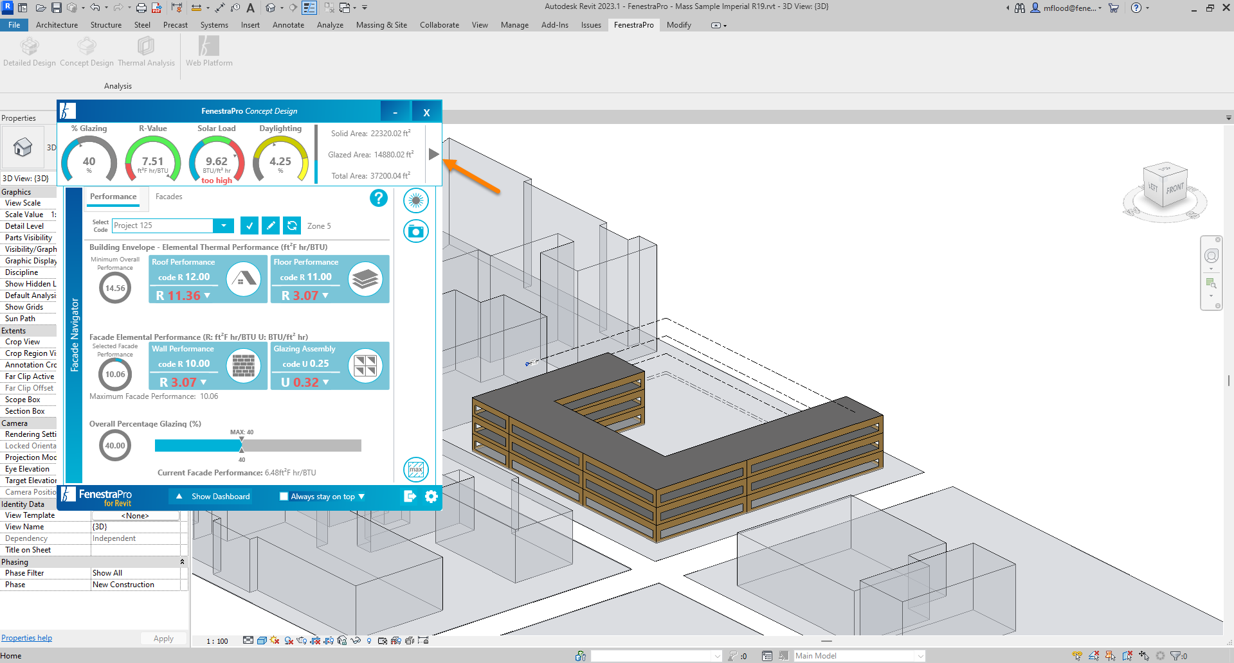
Task: Open the Massing & Site ribbon tab
Action: (381, 25)
